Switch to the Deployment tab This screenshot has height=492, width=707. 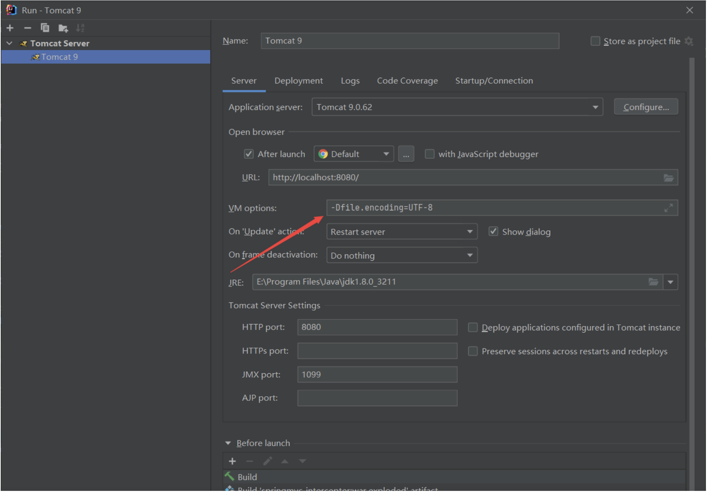click(298, 81)
